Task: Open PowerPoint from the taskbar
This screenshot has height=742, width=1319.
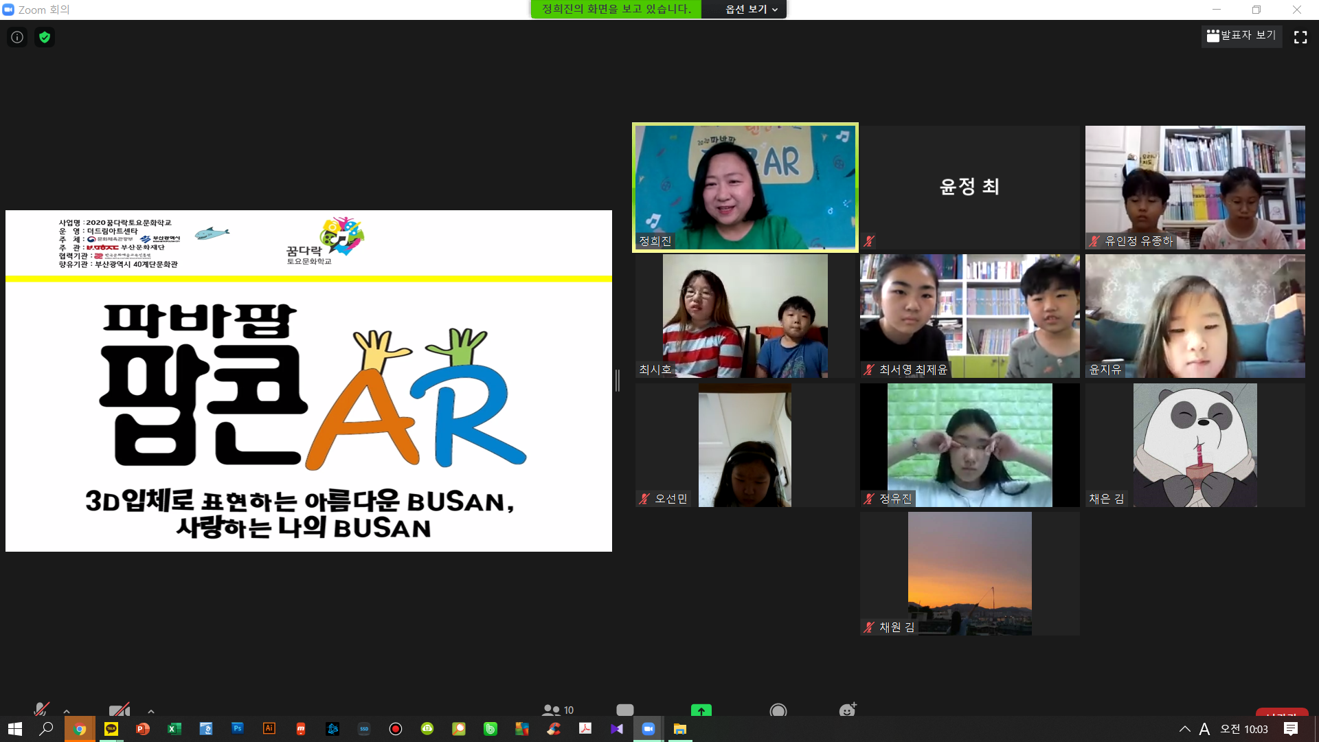Action: pyautogui.click(x=143, y=729)
